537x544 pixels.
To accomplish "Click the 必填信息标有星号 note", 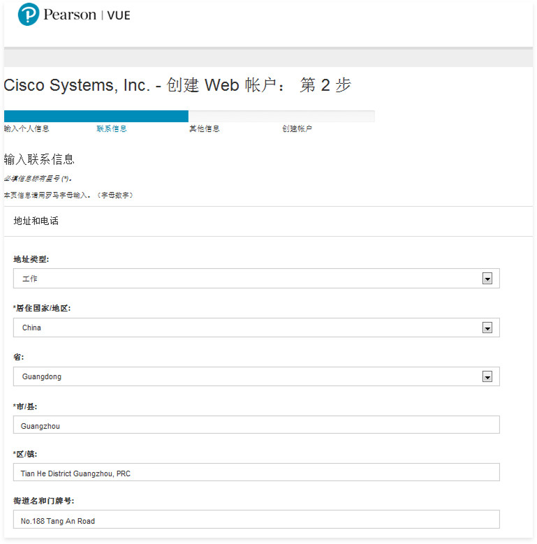I will [x=38, y=179].
